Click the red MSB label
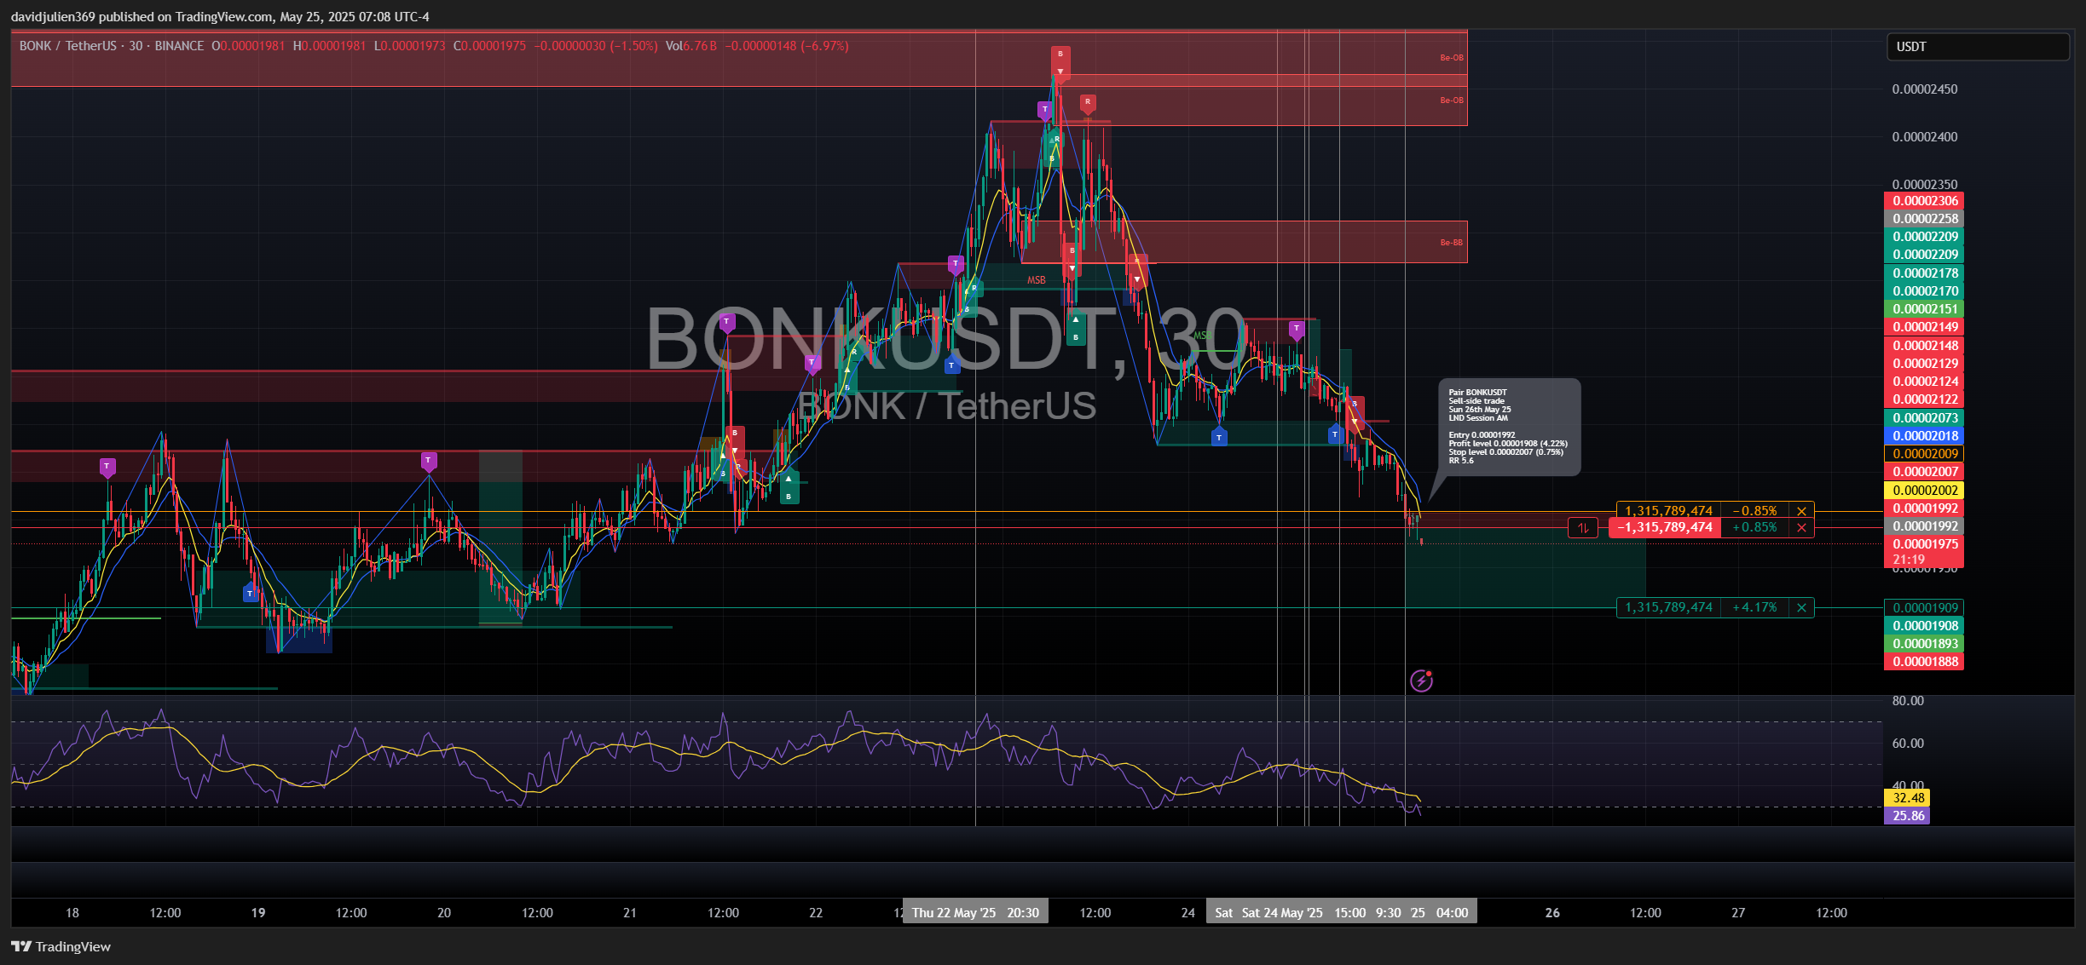The width and height of the screenshot is (2086, 965). 1036,280
